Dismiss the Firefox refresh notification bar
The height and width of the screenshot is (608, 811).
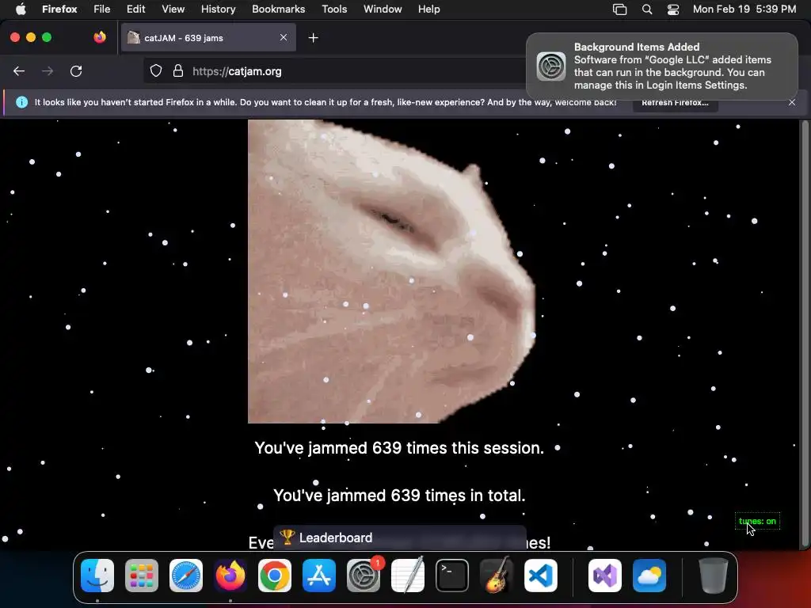pyautogui.click(x=792, y=102)
